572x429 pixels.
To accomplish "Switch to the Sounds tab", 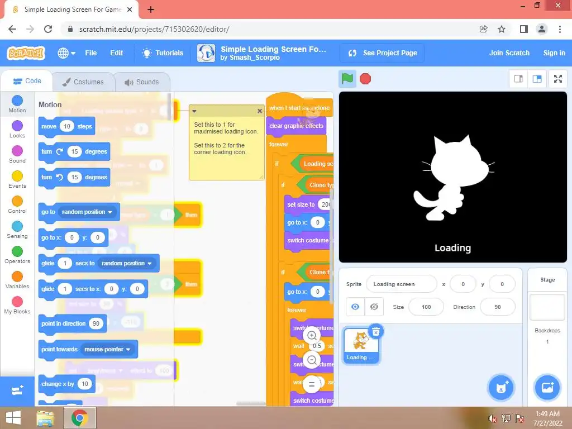I will [x=142, y=82].
